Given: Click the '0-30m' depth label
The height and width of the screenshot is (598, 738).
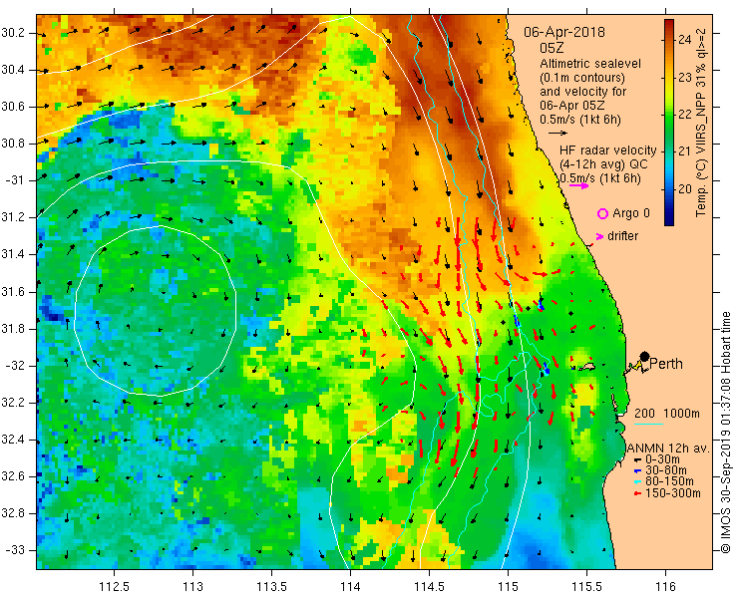Looking at the screenshot, I should [662, 459].
